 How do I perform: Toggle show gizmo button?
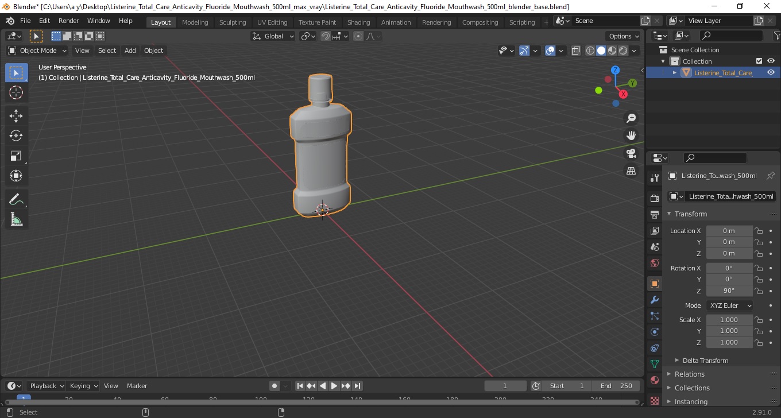click(524, 51)
